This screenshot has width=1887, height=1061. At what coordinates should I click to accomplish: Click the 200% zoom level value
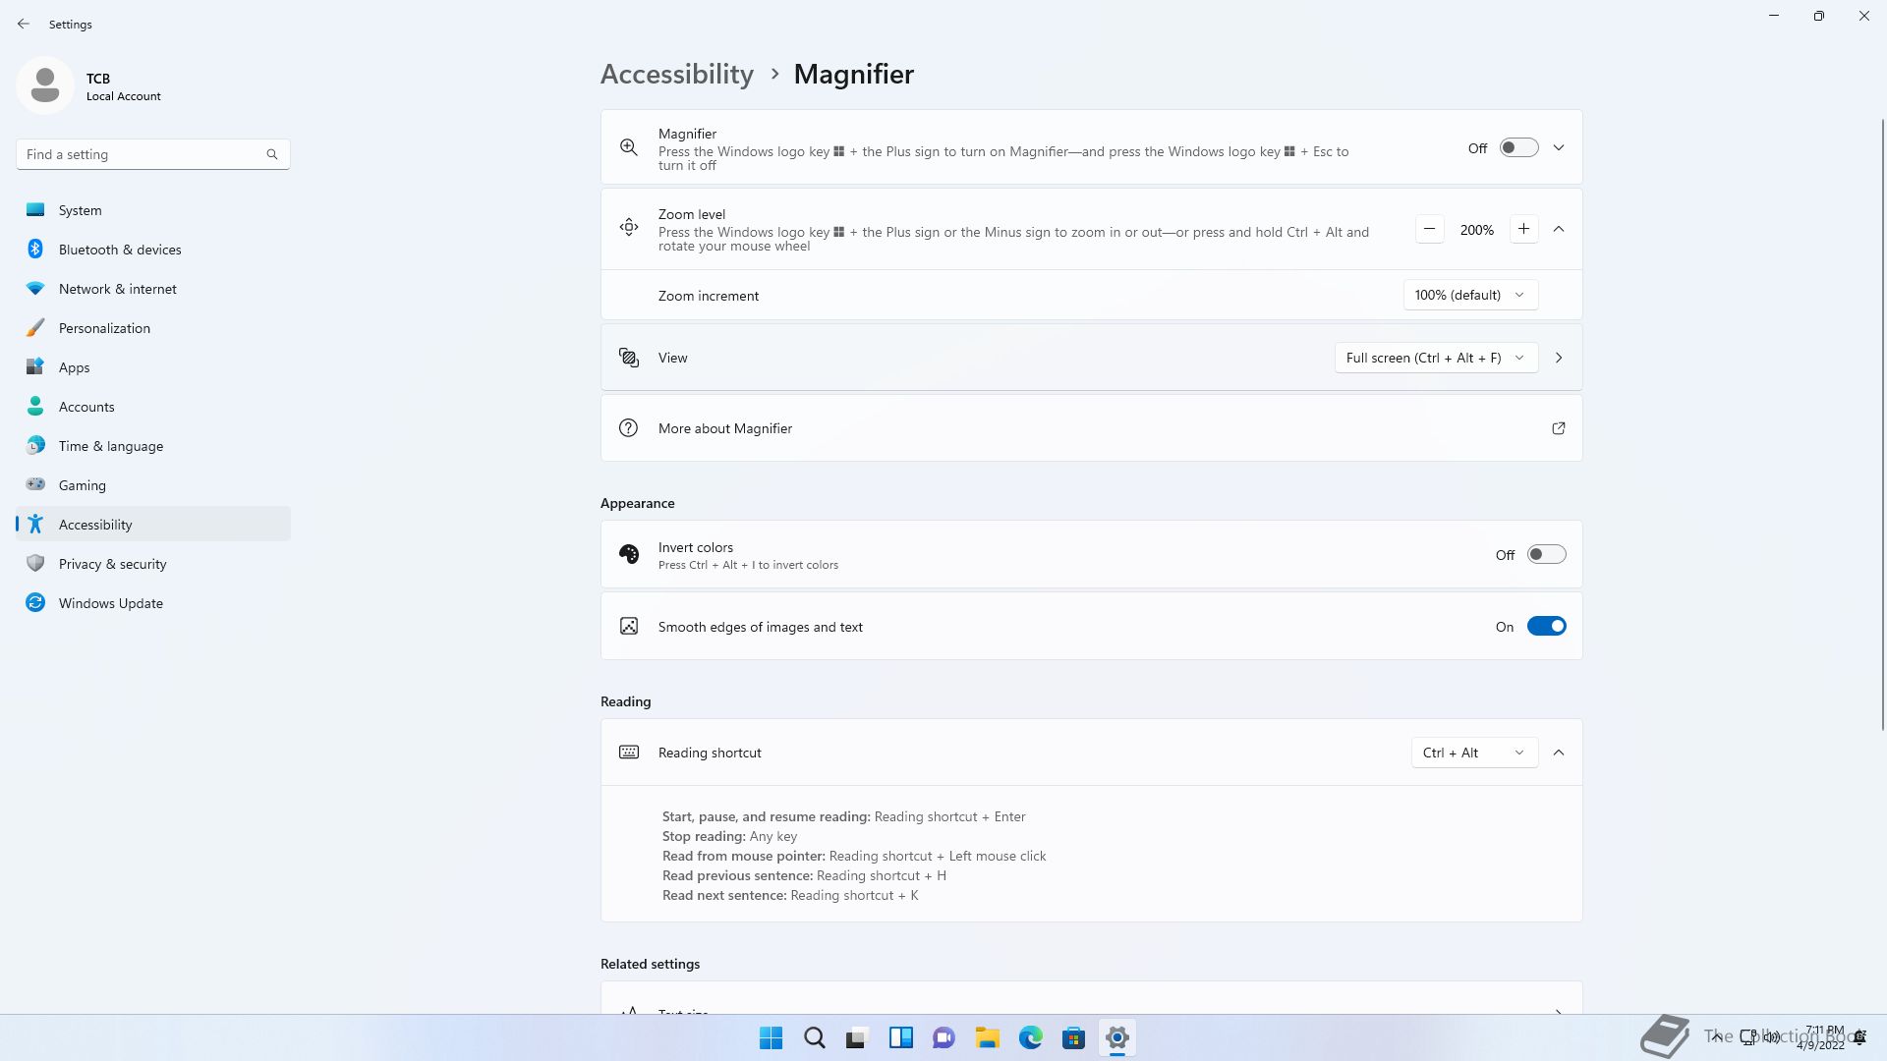[x=1476, y=230]
